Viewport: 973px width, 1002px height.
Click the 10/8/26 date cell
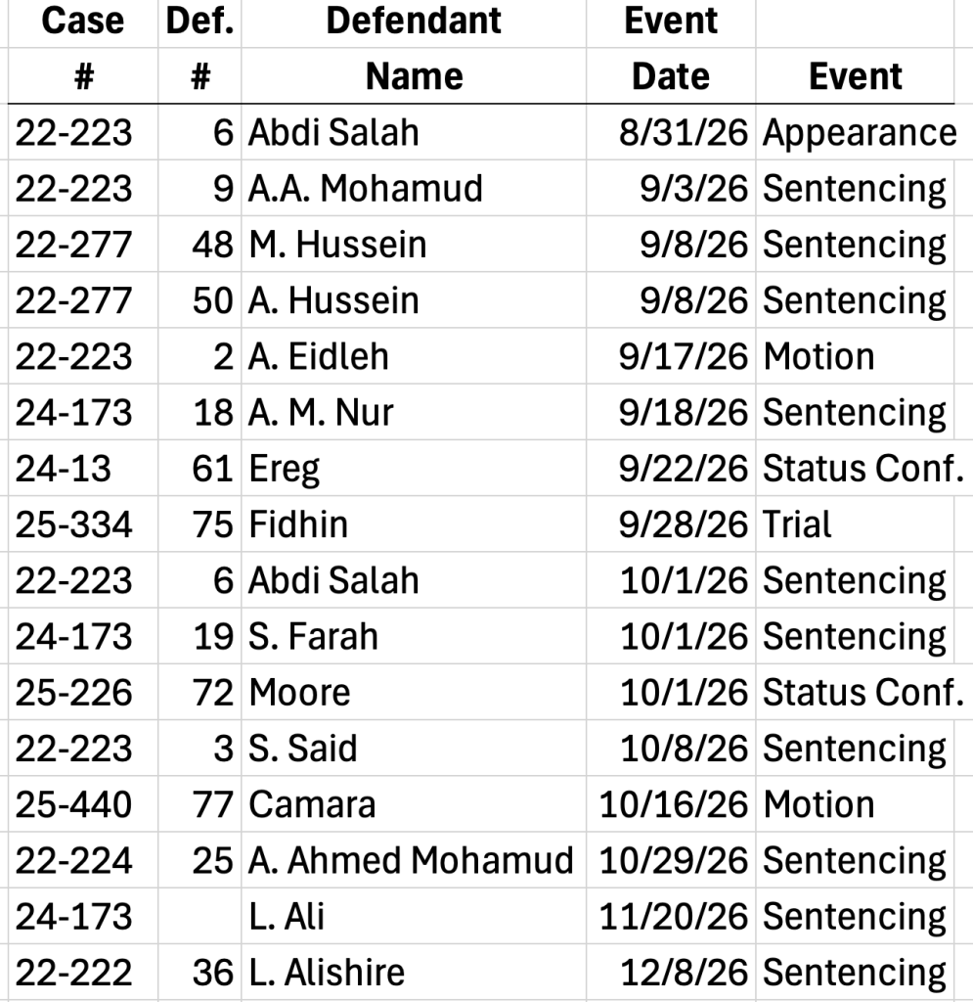pos(671,748)
